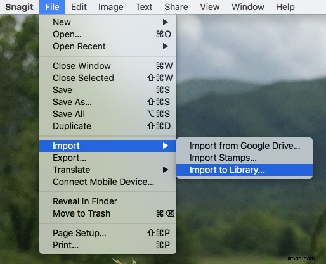The height and width of the screenshot is (264, 326).
Task: Select Connect Mobile Device... item
Action: click(108, 182)
